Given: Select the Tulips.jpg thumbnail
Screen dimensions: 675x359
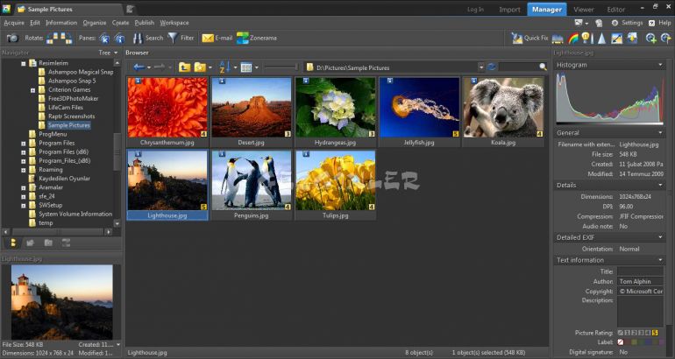Looking at the screenshot, I should pos(336,185).
